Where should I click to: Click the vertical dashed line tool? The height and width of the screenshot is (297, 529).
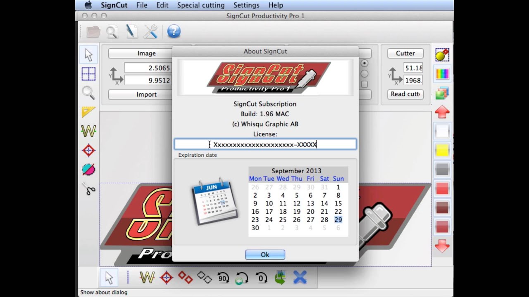128,277
